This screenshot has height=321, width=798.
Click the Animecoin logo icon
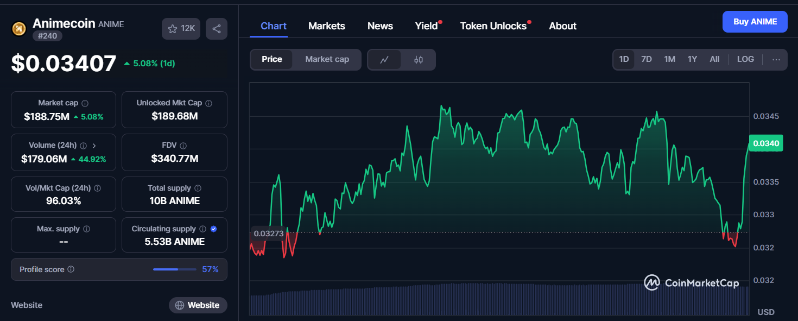pos(19,28)
